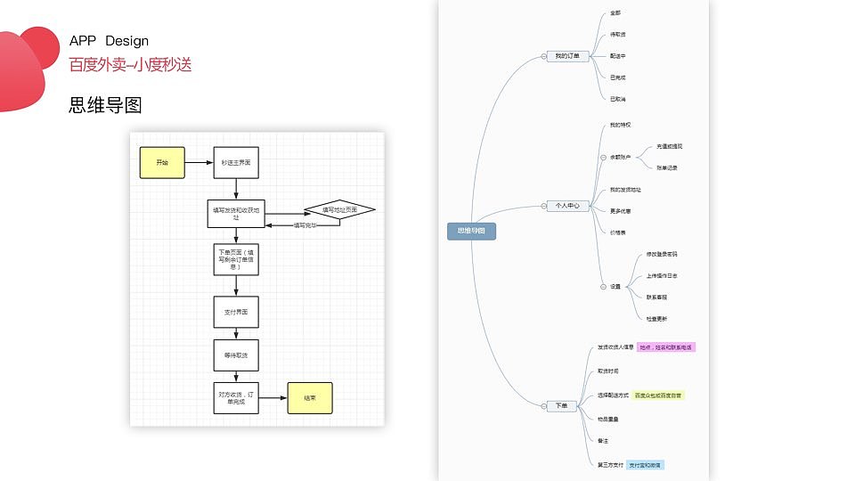The image size is (855, 481).
Task: Click the red title 百度外卖–小度秒送
Action: (130, 64)
